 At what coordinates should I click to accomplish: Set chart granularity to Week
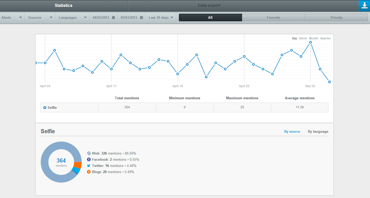point(303,38)
